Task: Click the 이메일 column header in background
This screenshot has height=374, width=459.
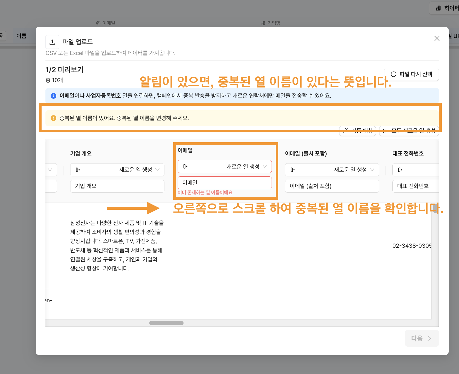Action: 106,23
